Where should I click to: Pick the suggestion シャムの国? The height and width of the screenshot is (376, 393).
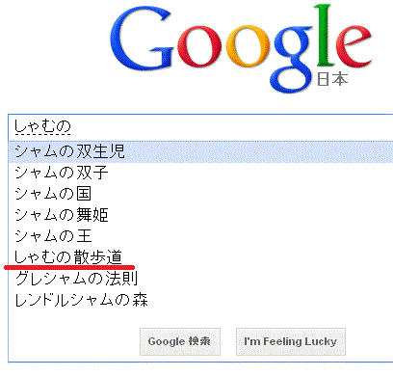(200, 194)
